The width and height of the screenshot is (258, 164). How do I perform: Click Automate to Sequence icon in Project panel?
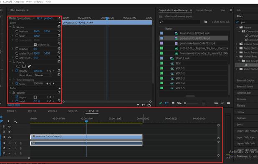click(216, 103)
